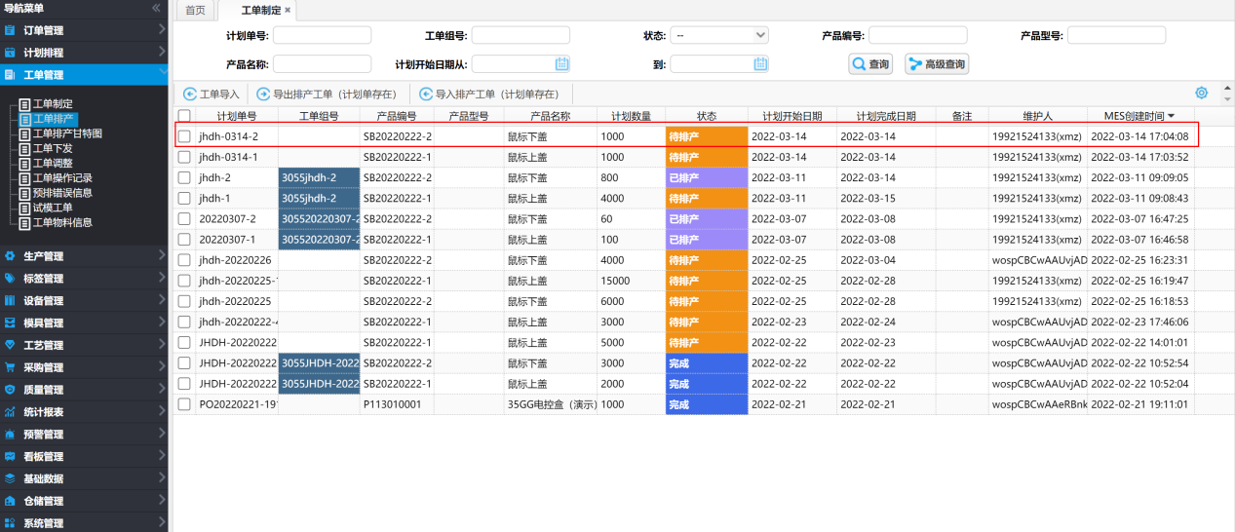This screenshot has width=1235, height=532.
Task: Click the 产品型号 input field
Action: (x=1117, y=35)
